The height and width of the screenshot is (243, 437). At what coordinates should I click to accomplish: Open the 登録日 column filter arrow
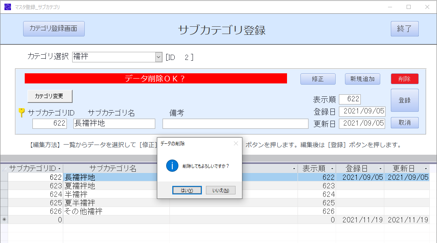coord(380,168)
